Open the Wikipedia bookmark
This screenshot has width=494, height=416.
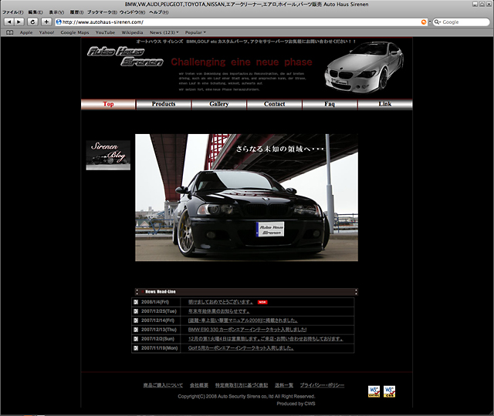pyautogui.click(x=132, y=32)
